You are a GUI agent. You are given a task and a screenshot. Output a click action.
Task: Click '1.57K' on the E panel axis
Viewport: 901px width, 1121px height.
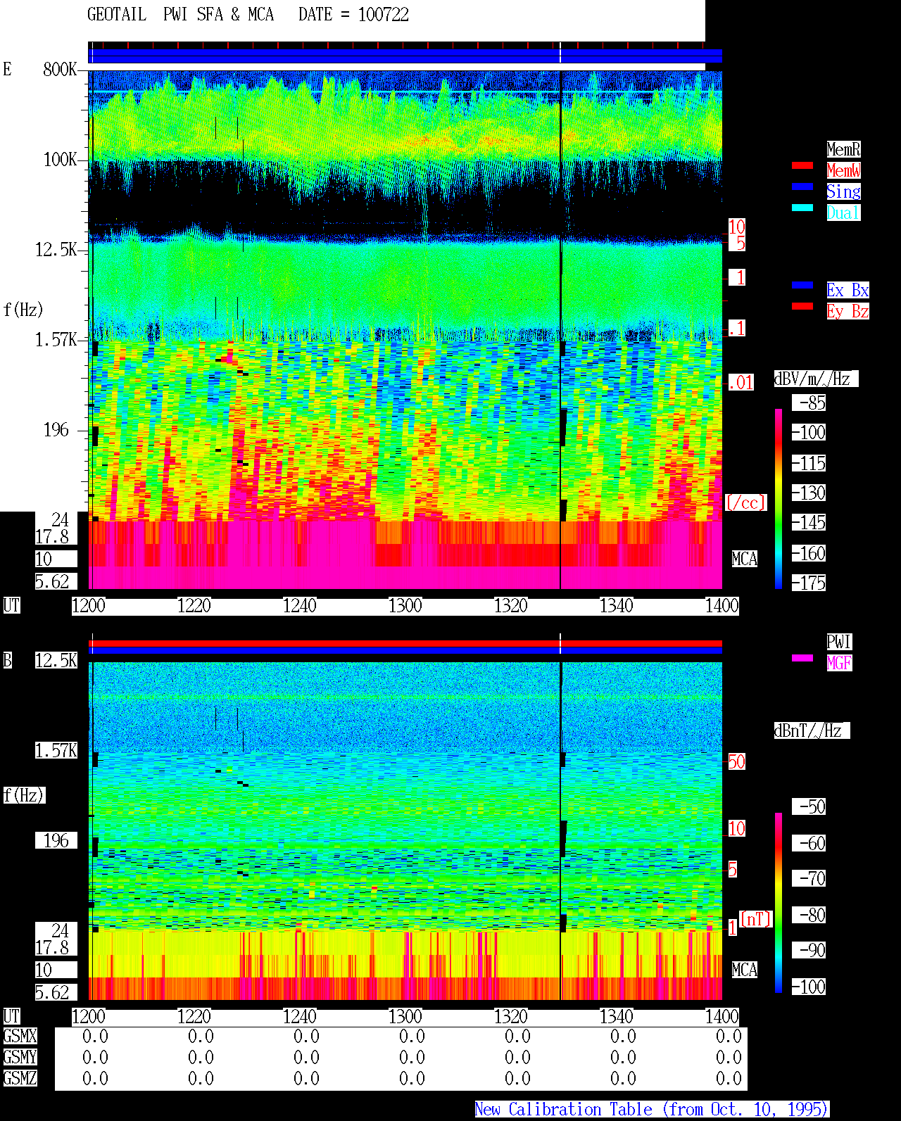coord(56,339)
